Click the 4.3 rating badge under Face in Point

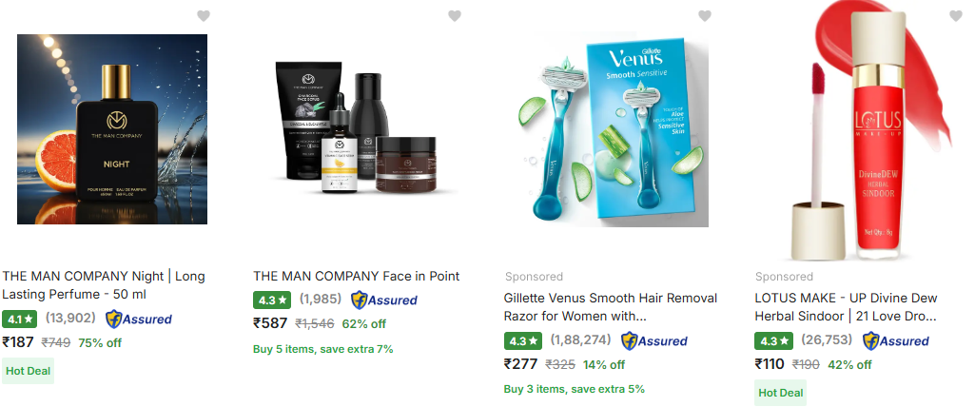tap(272, 300)
